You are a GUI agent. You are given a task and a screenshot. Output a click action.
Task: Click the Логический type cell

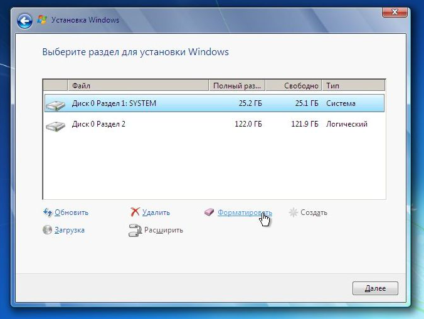point(347,124)
